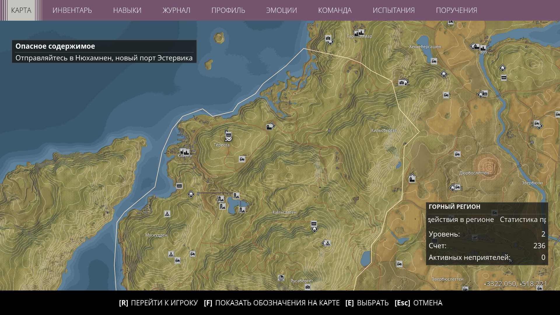The image size is (560, 315).
Task: Click the camera icon below Русабергет
Action: point(307,287)
